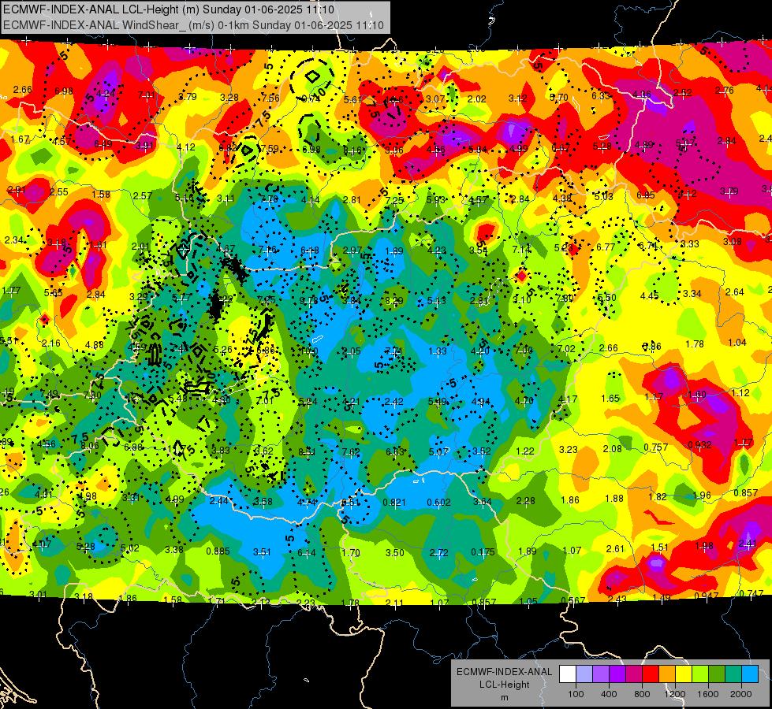Click the wind shear value 2.42

pyautogui.click(x=393, y=402)
